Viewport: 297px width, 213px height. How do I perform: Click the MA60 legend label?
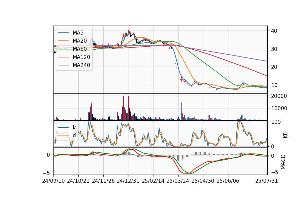tap(80, 49)
